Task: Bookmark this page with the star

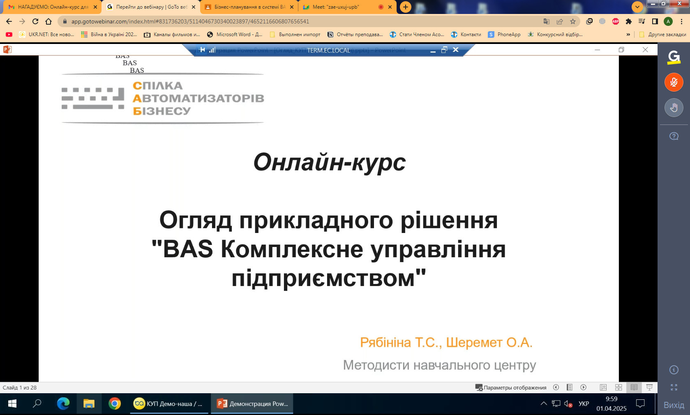Action: (x=573, y=21)
